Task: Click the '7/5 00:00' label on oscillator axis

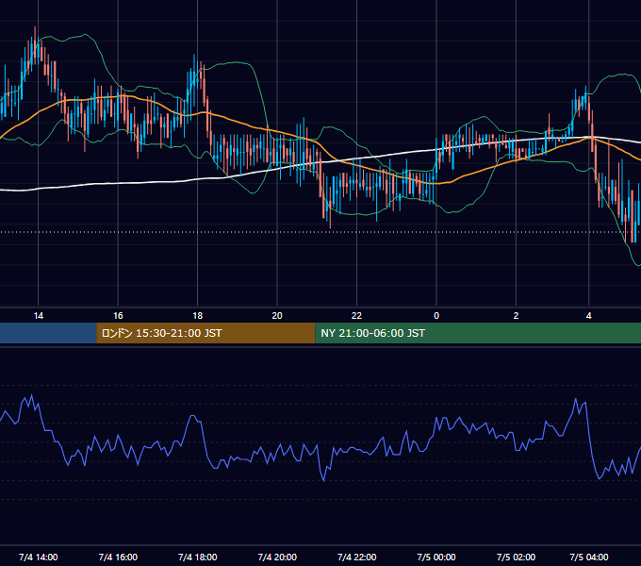Action: point(436,557)
